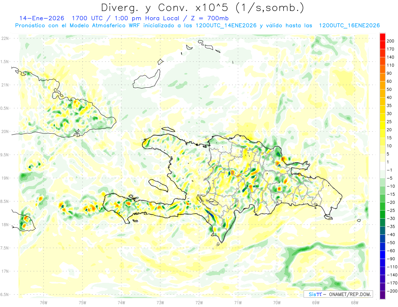Viewport: 398px width, 307px height.
Task: Click the "73W" longitude label
Action: tap(160, 302)
